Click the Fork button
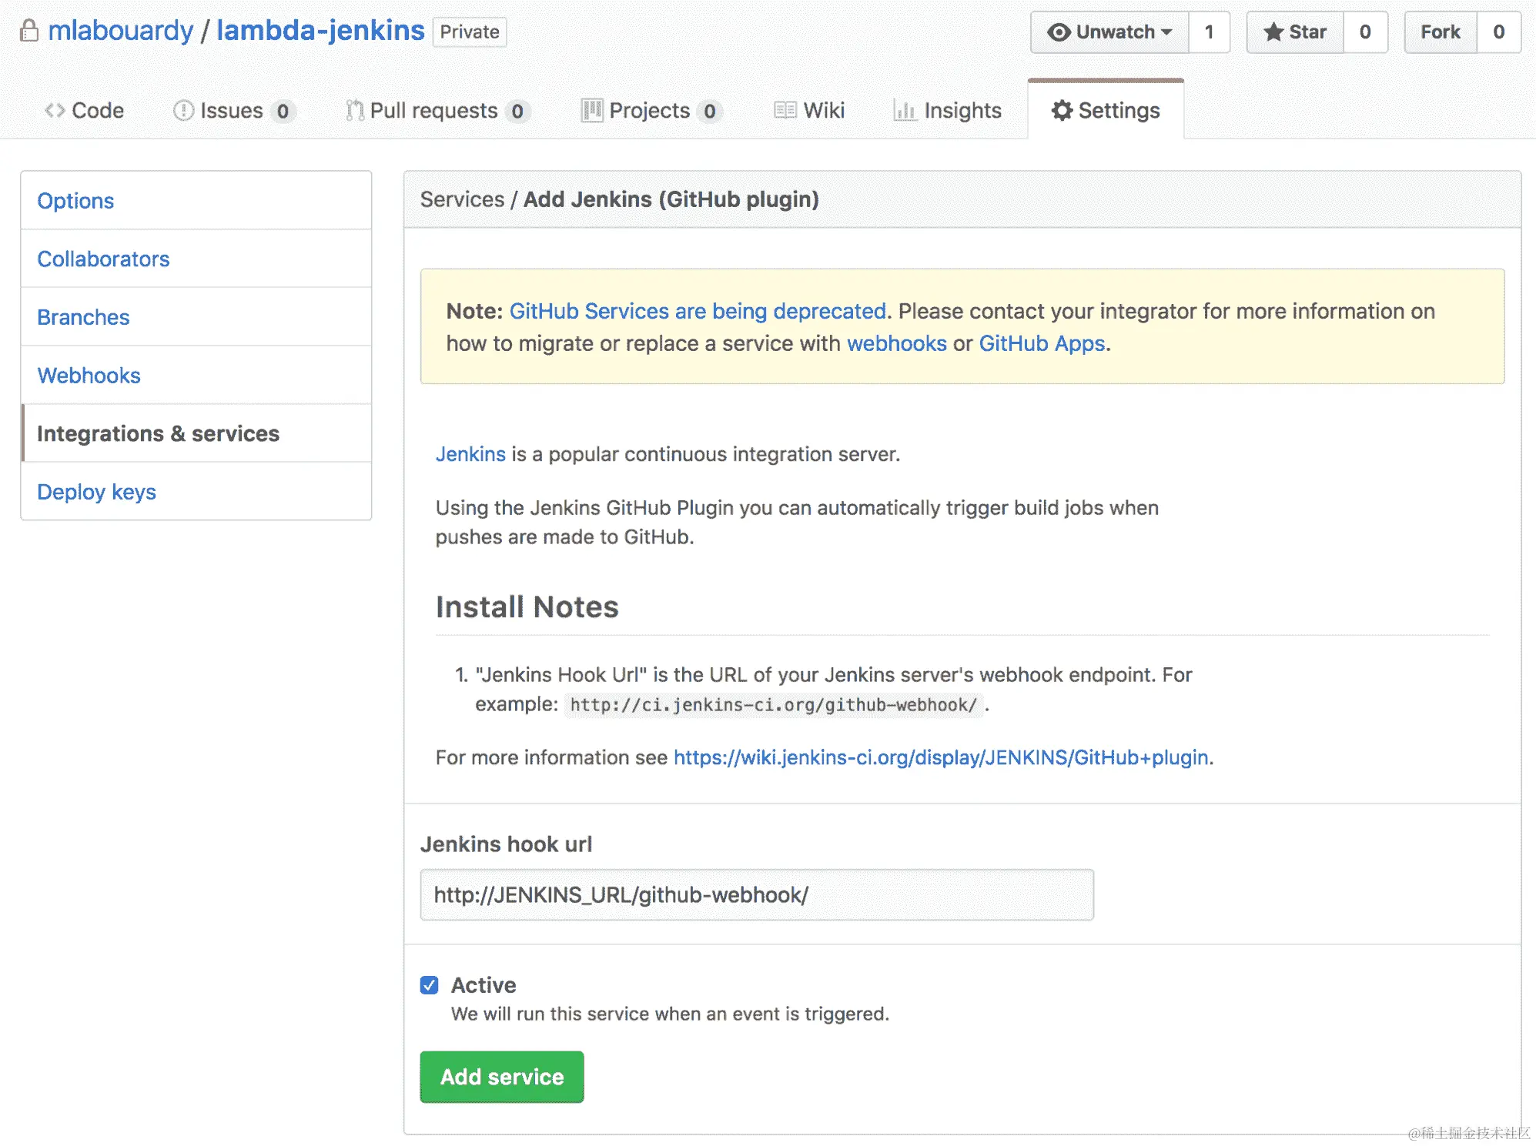 [1440, 32]
